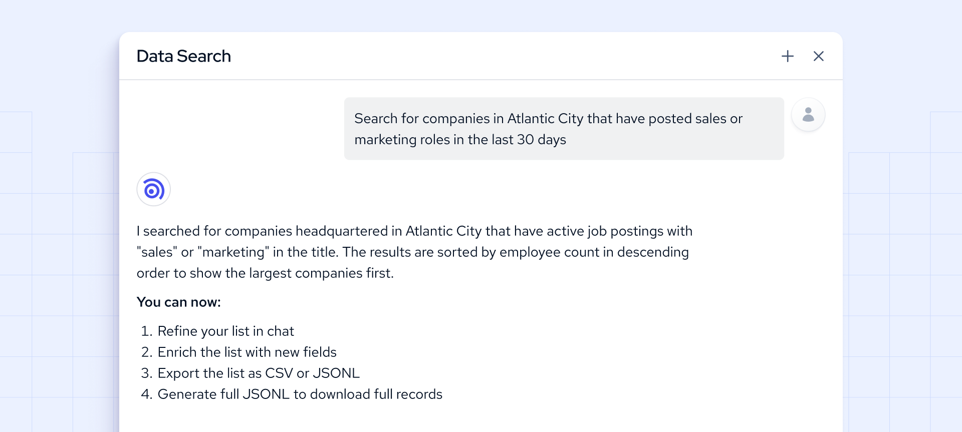Close the Data Search panel
962x432 pixels.
[x=818, y=56]
